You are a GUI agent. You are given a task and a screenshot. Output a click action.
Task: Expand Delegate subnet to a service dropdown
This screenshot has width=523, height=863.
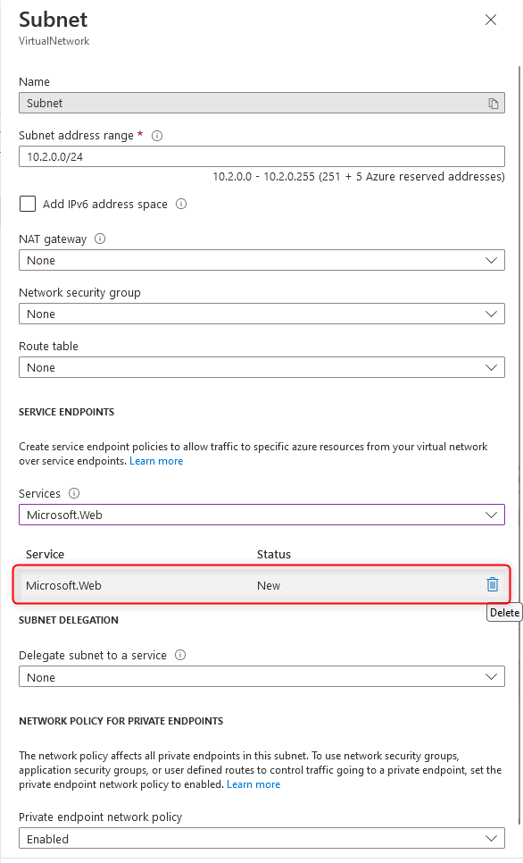pos(261,677)
